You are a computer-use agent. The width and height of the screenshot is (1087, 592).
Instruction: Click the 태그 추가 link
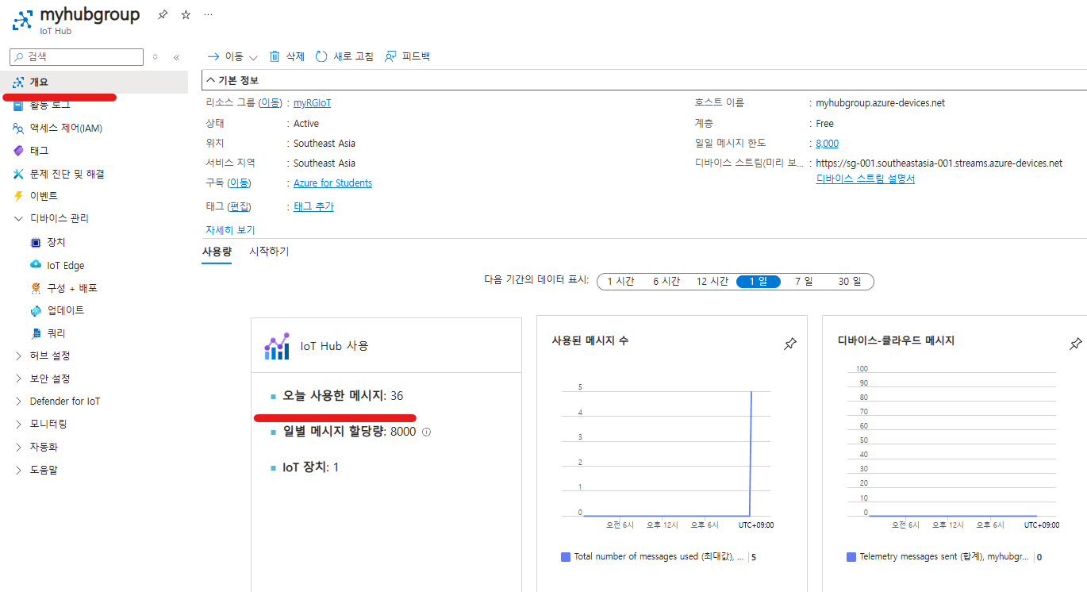click(x=313, y=206)
